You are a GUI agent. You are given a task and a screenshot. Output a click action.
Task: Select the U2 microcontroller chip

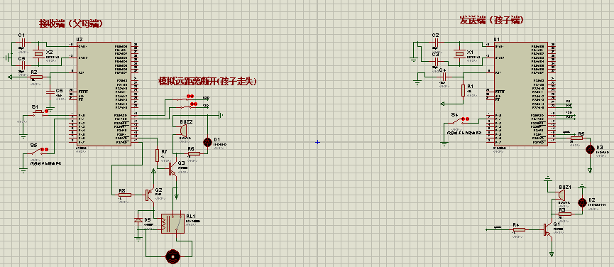click(x=104, y=94)
